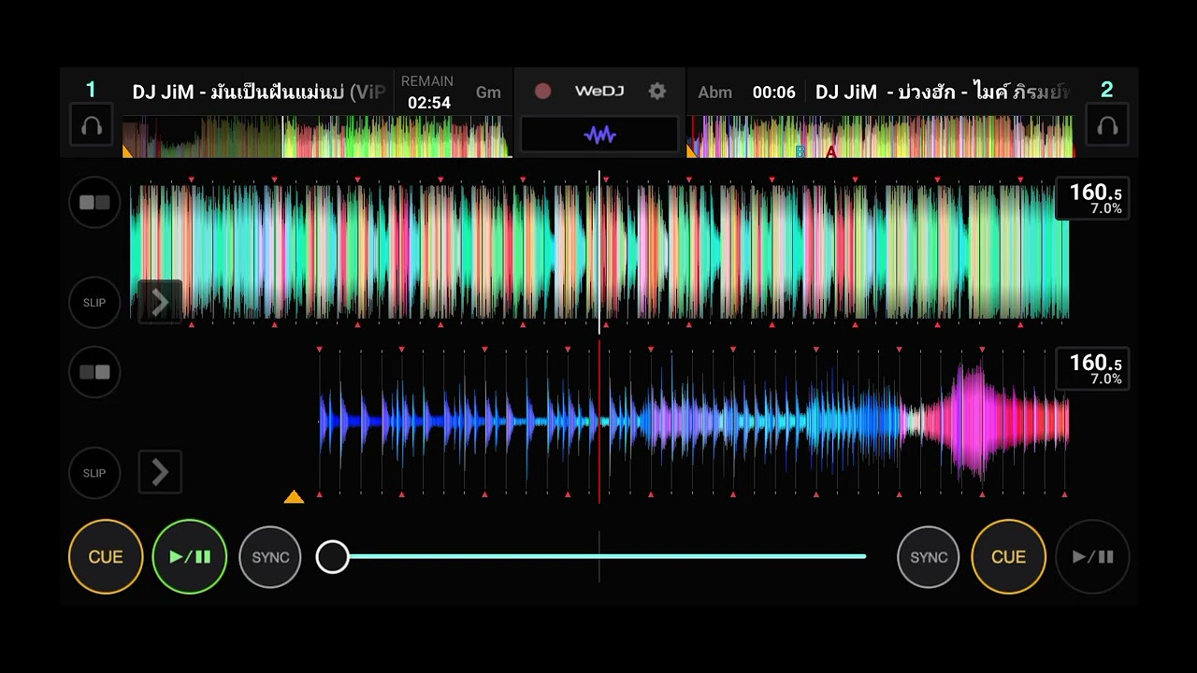
Task: Start recording with the red record button
Action: 542,91
